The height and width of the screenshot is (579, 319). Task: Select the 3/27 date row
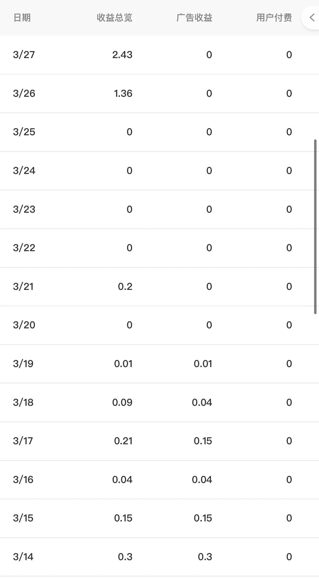click(x=24, y=55)
